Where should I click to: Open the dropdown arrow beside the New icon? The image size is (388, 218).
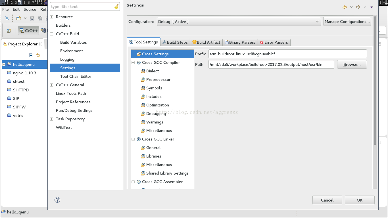[x=25, y=18]
